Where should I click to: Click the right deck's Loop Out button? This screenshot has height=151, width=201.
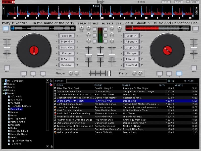(131, 48)
